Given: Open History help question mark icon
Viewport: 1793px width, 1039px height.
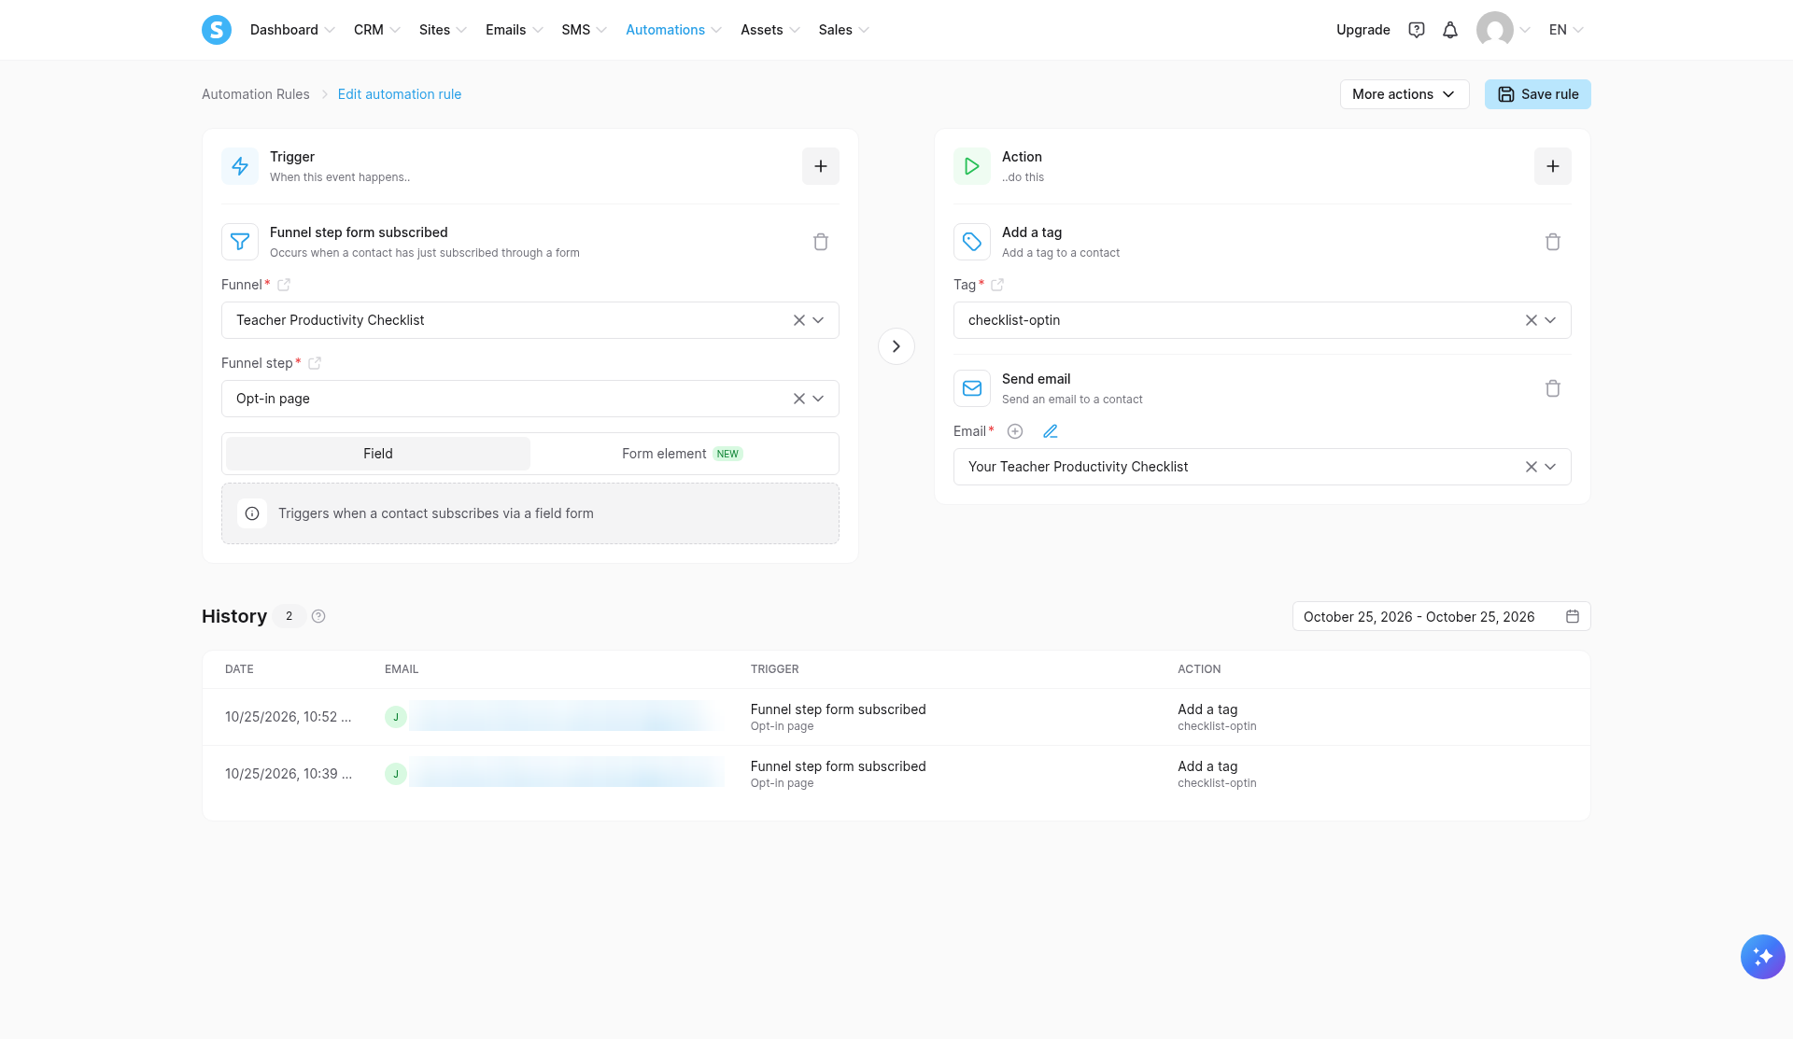Looking at the screenshot, I should pyautogui.click(x=318, y=616).
